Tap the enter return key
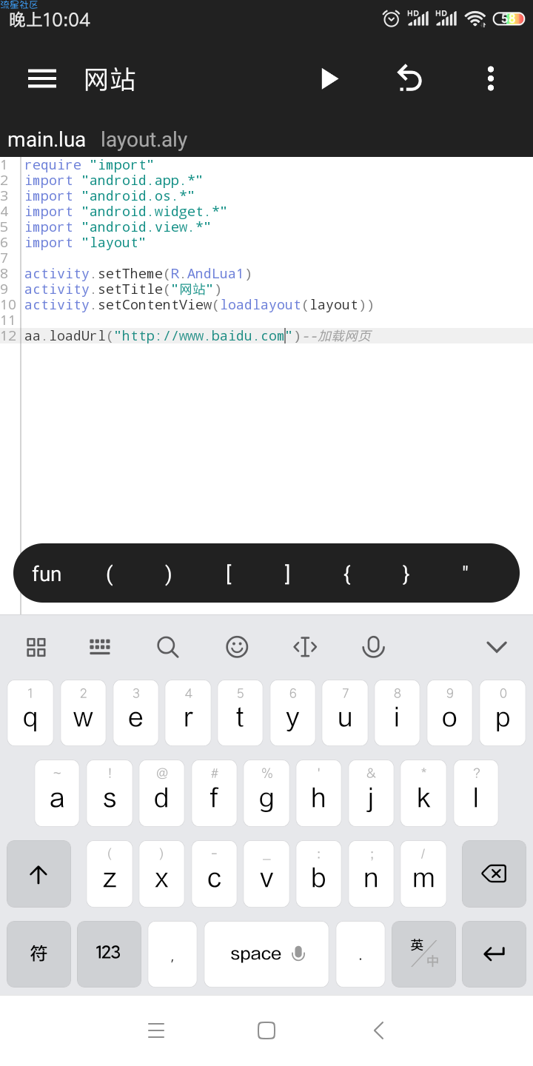The width and height of the screenshot is (533, 1066). [494, 953]
